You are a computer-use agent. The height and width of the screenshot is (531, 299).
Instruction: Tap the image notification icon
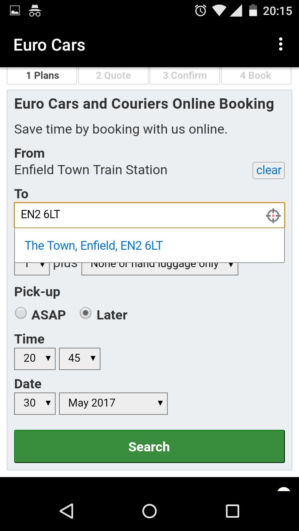tap(15, 11)
